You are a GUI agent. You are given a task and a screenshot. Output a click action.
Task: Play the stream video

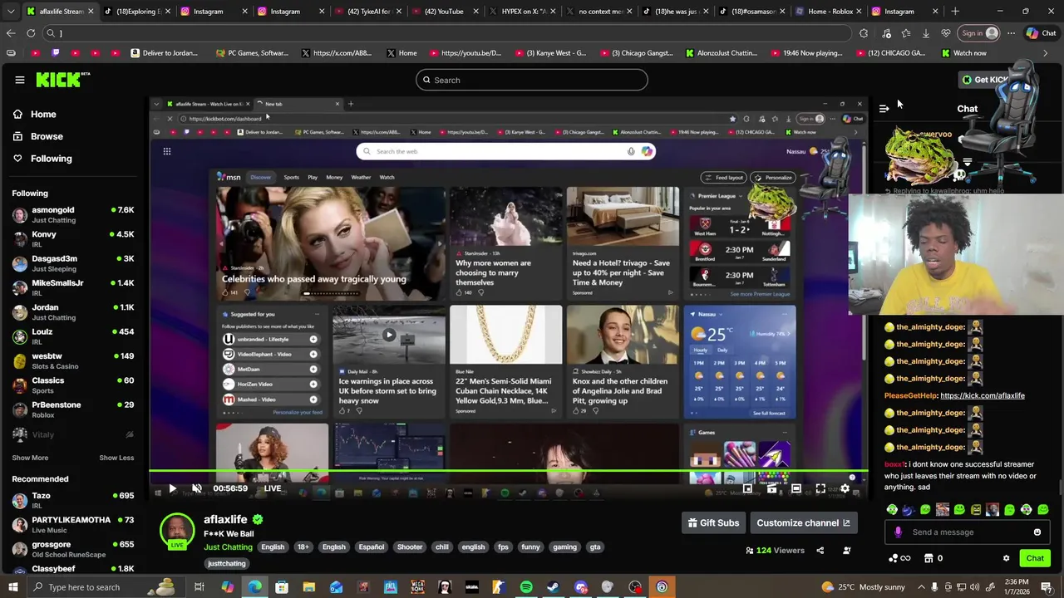[172, 488]
